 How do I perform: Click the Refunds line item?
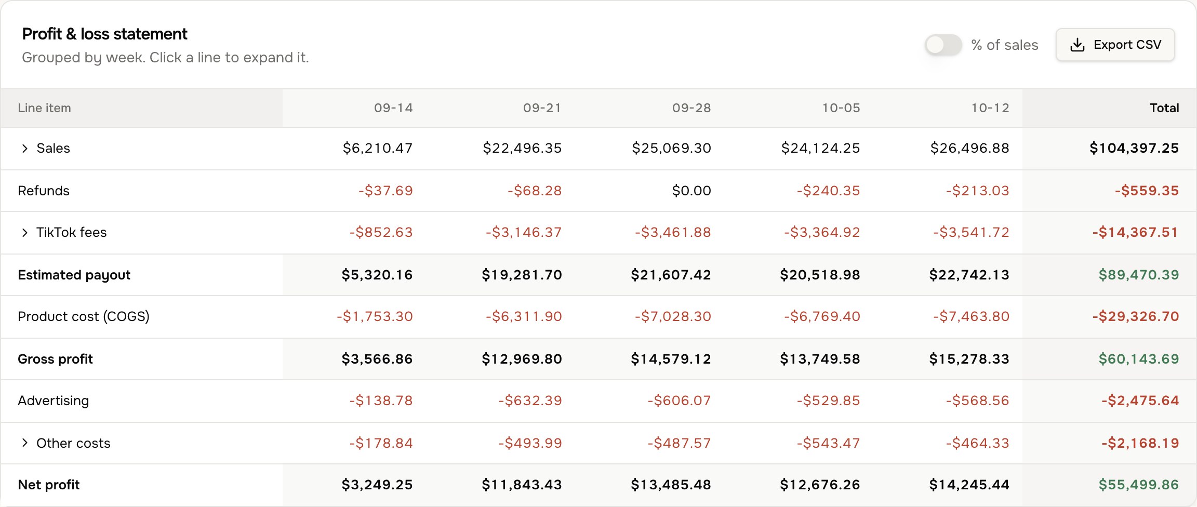click(44, 191)
